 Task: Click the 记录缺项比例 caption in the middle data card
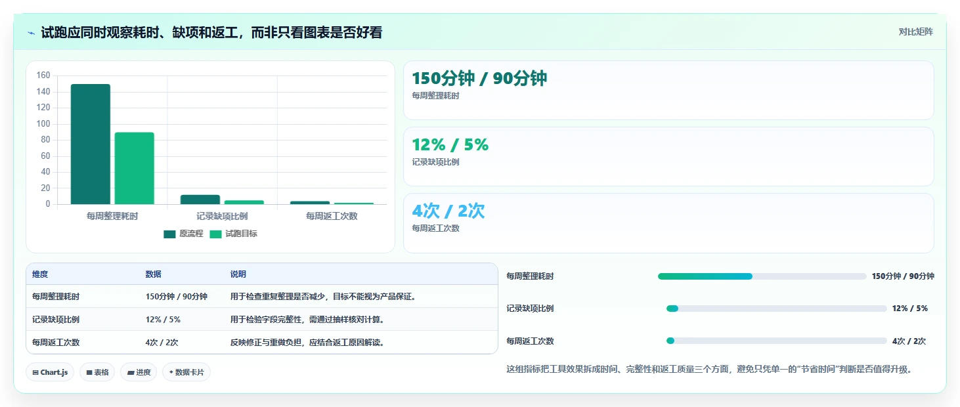435,162
